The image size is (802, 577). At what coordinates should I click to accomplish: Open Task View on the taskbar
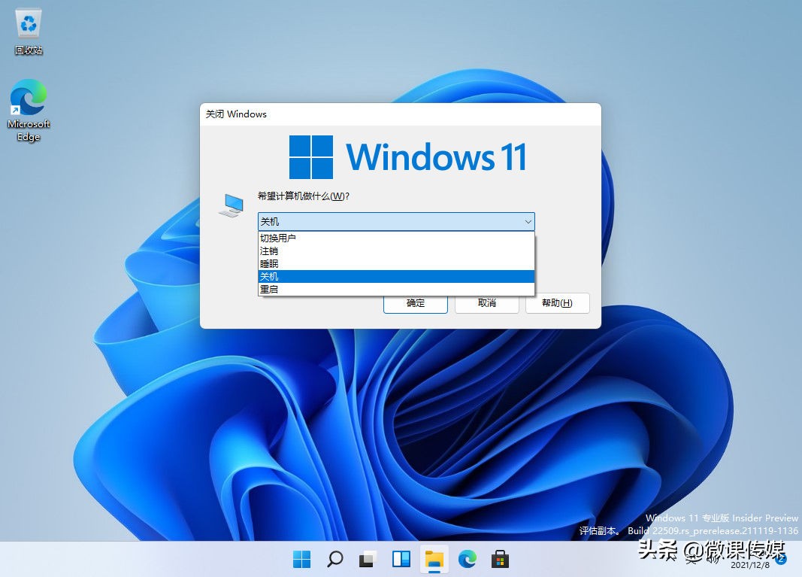coord(368,559)
